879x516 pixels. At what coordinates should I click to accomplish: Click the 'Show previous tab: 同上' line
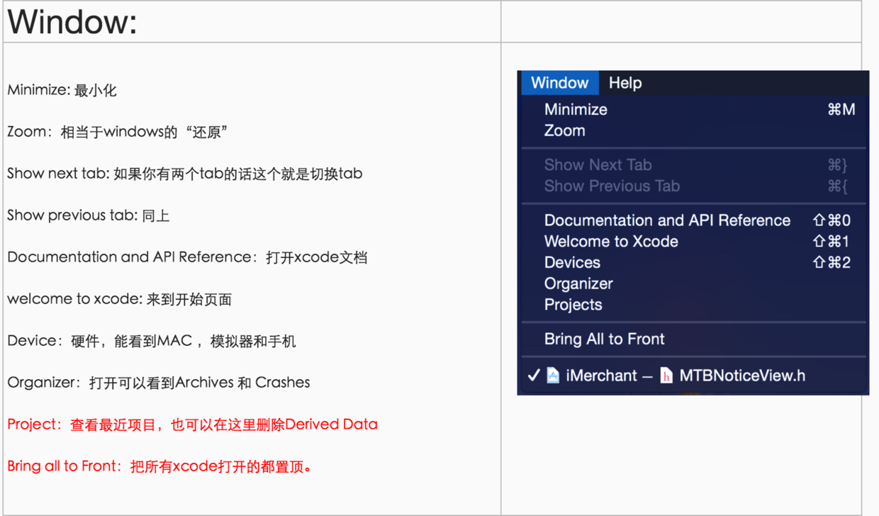(89, 215)
